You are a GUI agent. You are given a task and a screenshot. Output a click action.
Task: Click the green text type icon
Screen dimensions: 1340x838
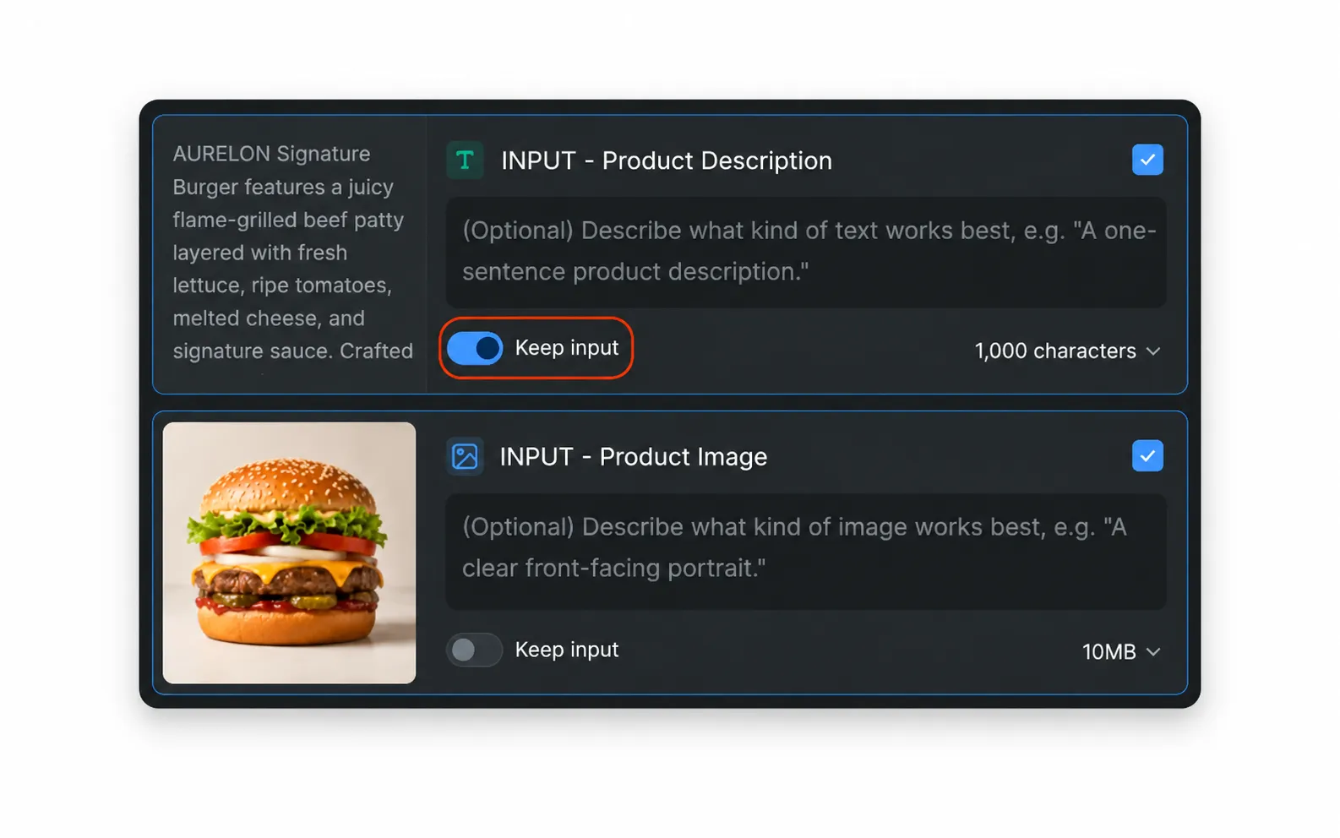click(465, 161)
